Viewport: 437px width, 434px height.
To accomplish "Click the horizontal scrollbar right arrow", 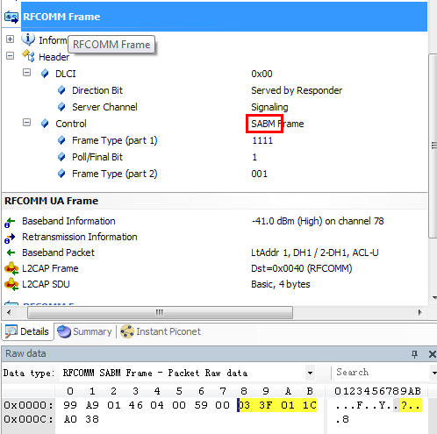I will 420,312.
